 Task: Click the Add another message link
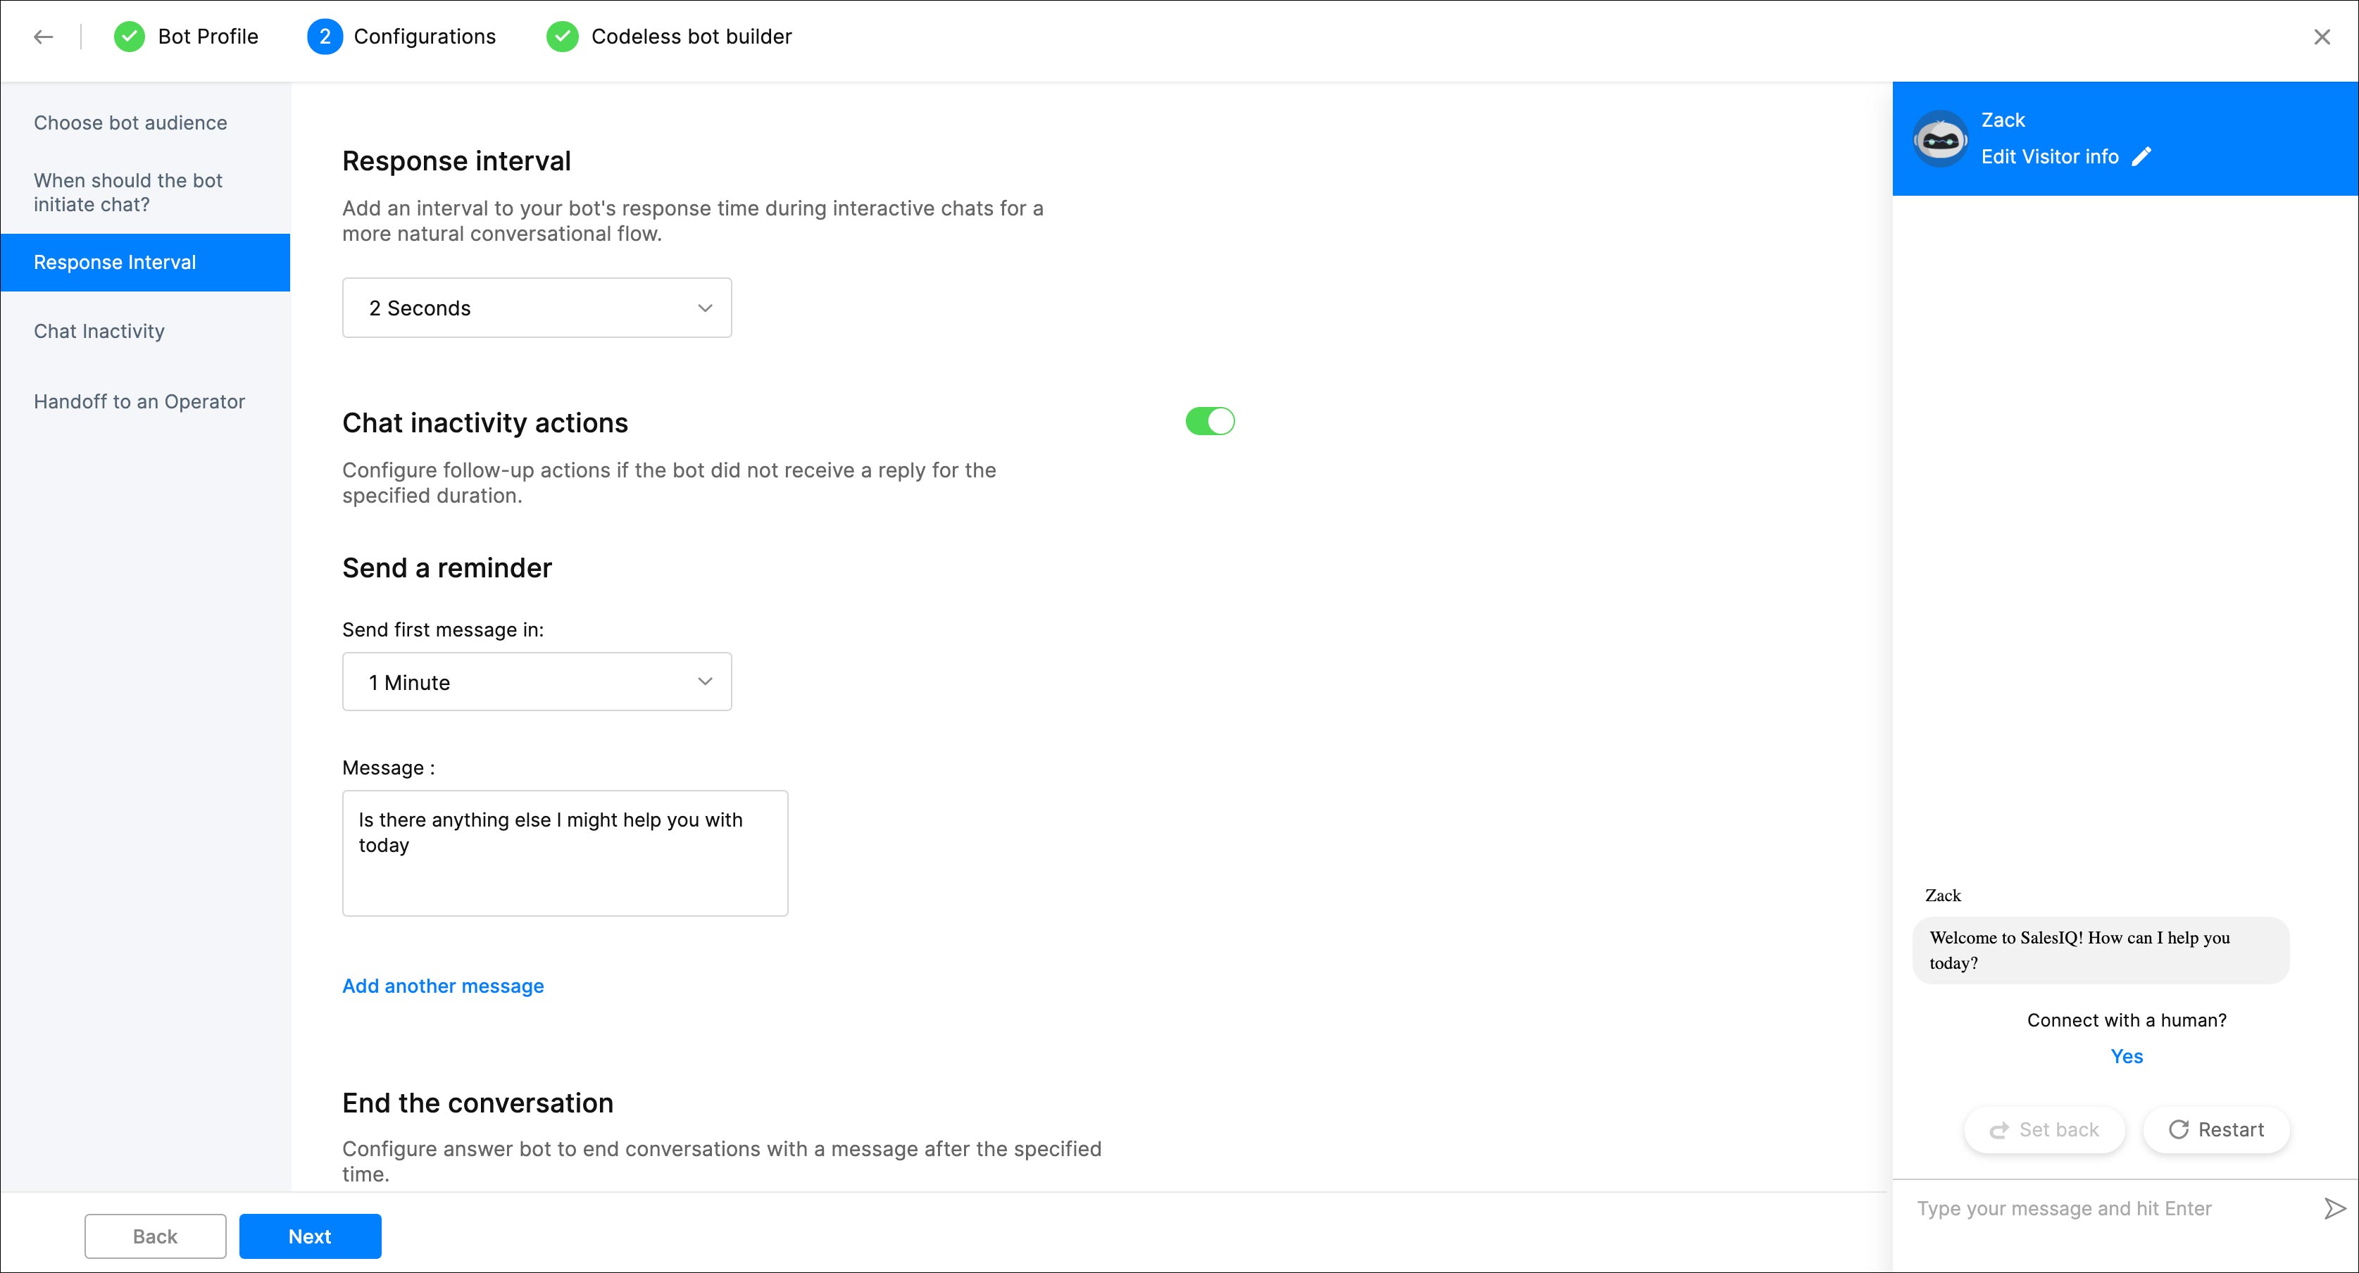click(x=443, y=986)
